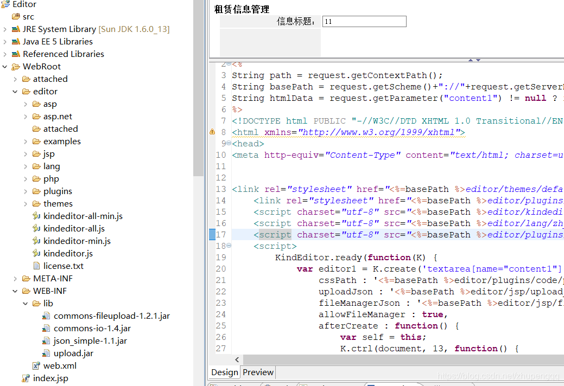Click the upload.jar icon
The image size is (564, 386).
pos(46,353)
